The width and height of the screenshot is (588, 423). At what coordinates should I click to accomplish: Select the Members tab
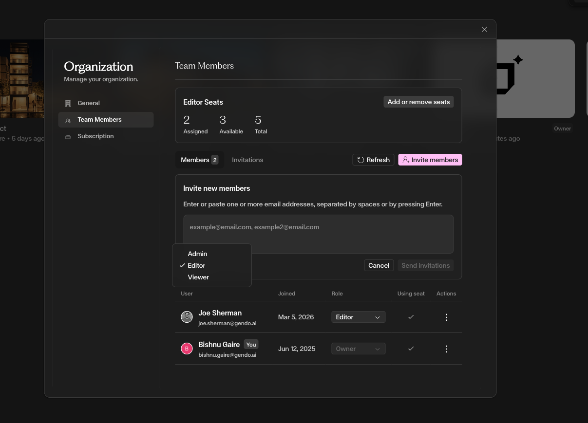pos(199,160)
